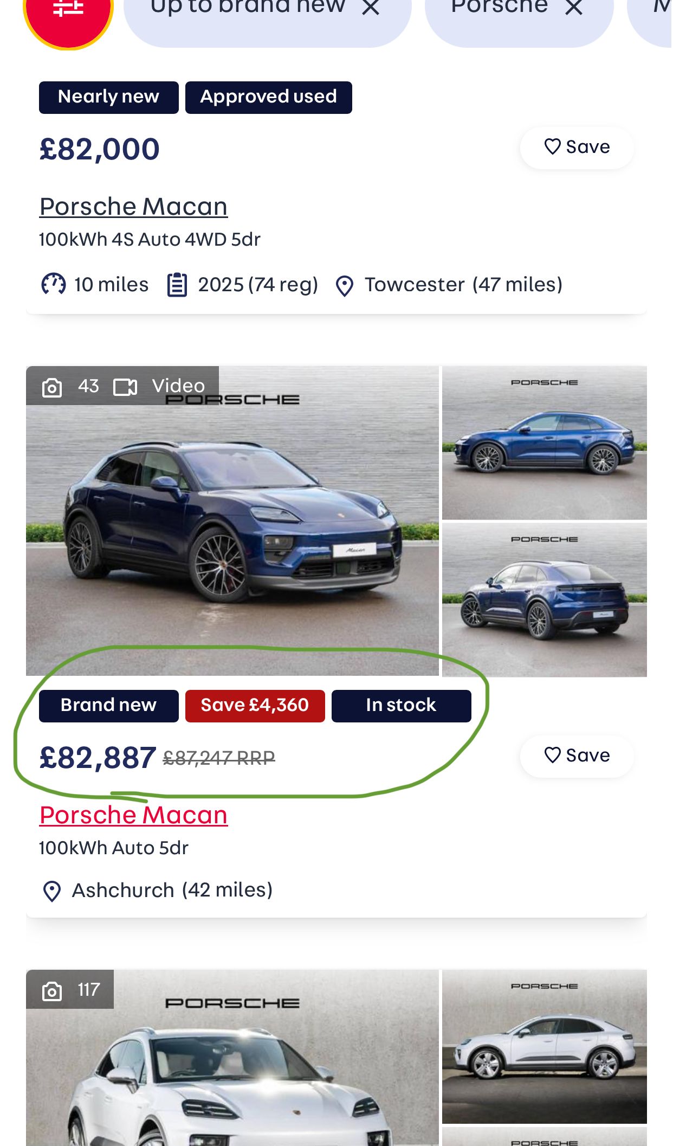
Task: Remove the 'Up to brand new' filter
Action: click(x=371, y=8)
